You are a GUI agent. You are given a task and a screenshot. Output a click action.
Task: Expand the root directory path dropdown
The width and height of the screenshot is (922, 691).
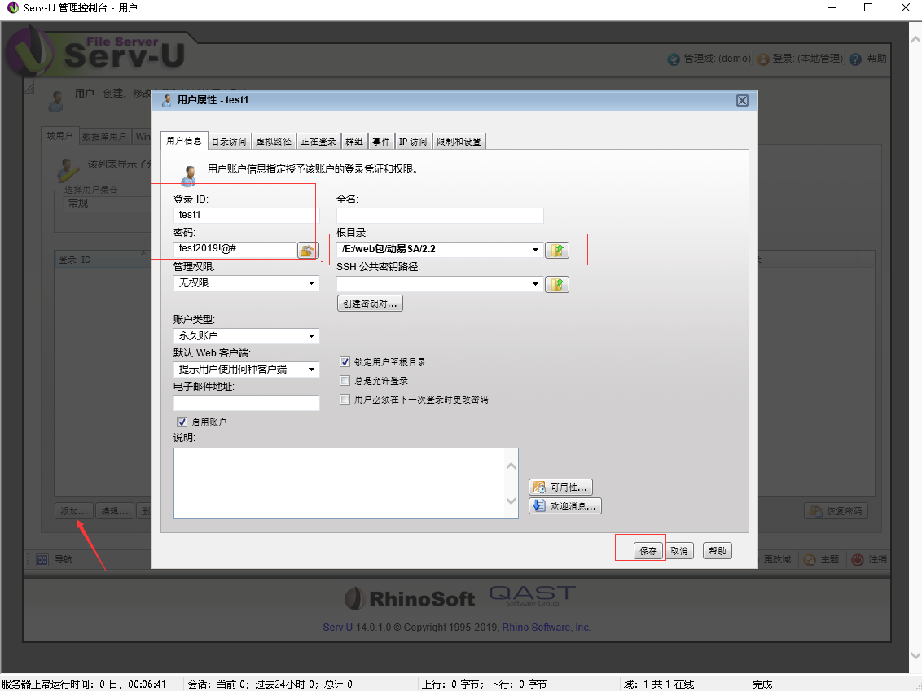point(535,250)
